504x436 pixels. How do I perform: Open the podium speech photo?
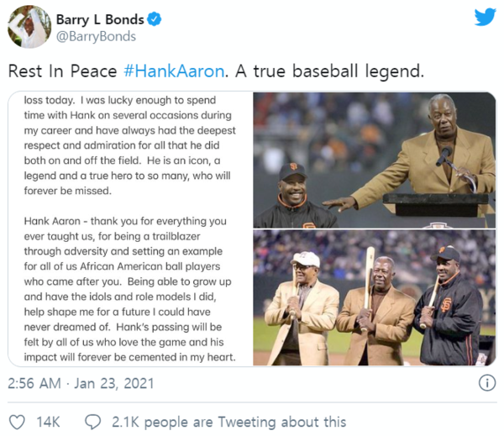tap(375, 160)
